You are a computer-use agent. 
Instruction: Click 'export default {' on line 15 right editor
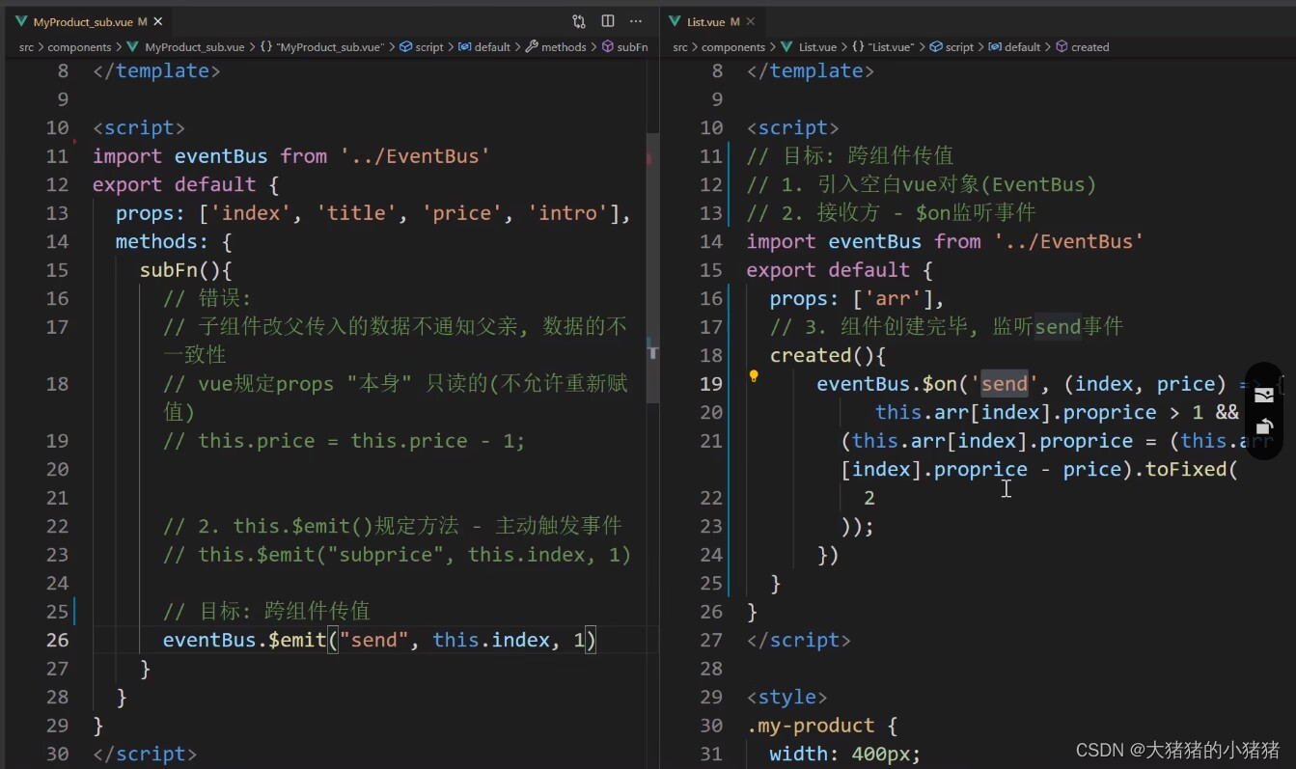(x=840, y=270)
